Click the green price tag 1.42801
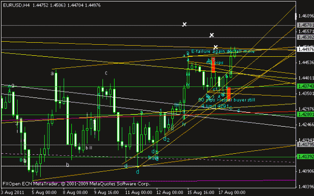Viewport: 314px width, 196px height. [305, 115]
